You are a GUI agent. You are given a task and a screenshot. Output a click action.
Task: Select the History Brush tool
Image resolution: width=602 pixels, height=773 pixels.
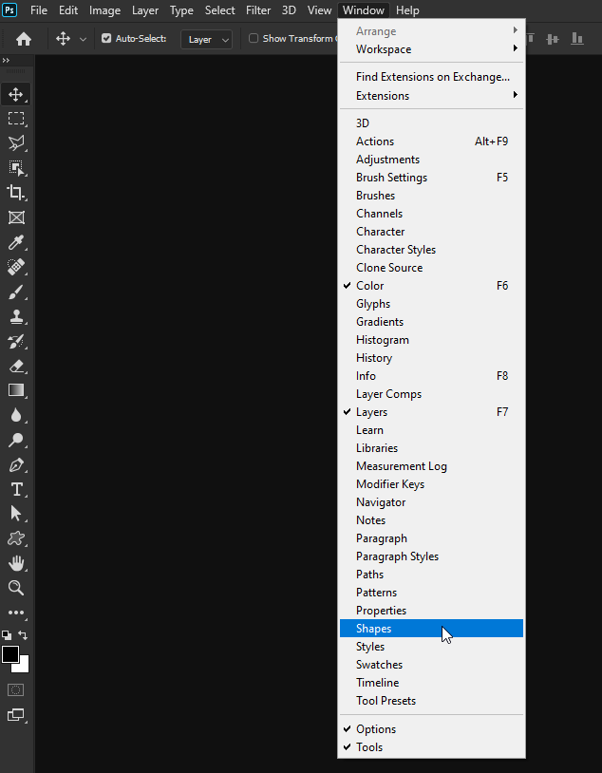click(16, 341)
